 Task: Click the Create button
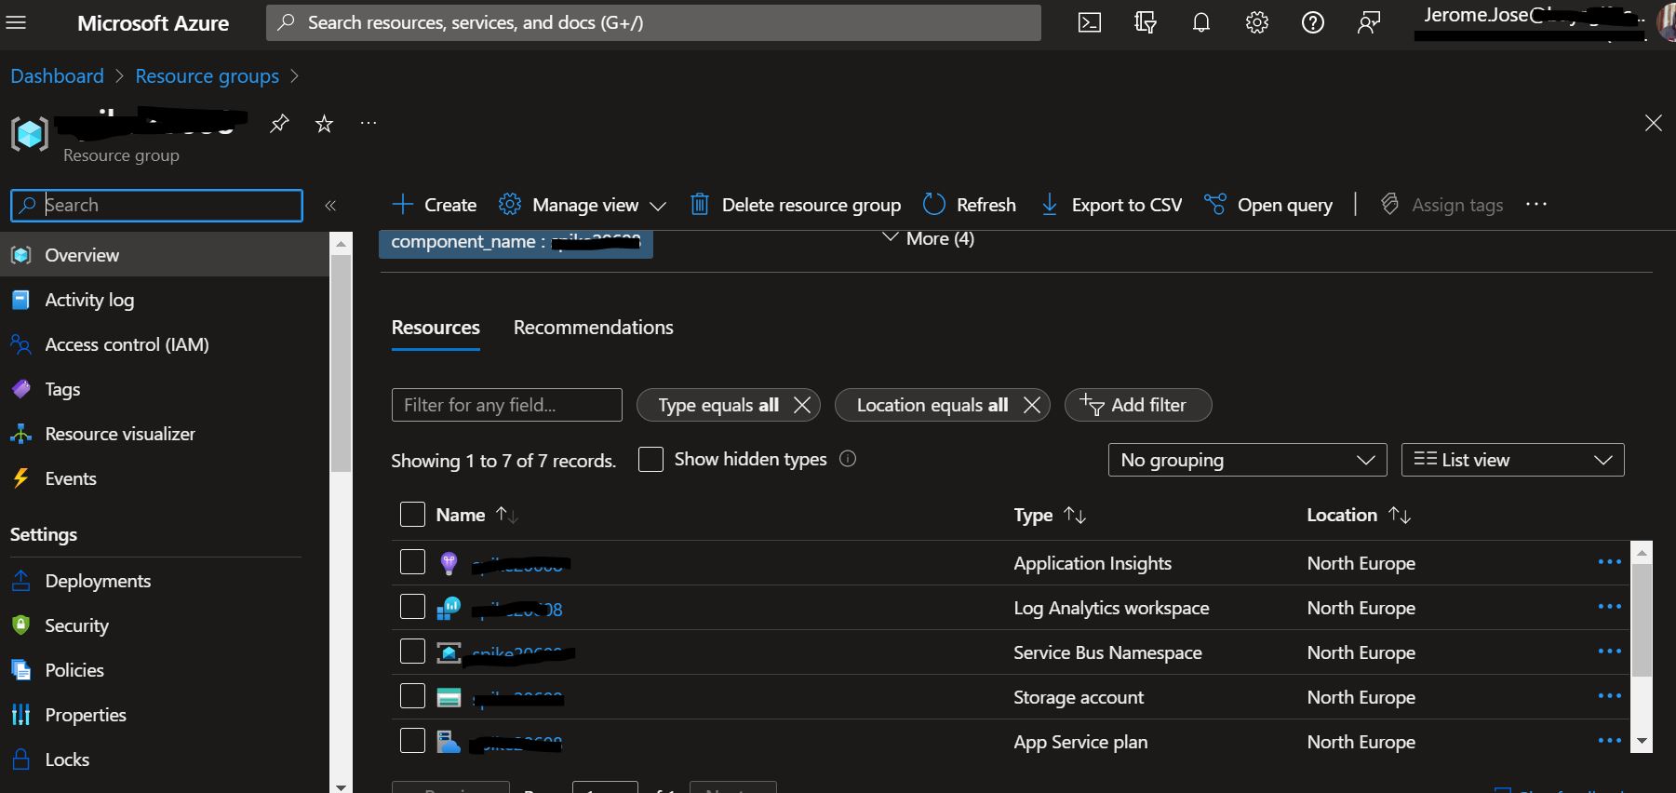point(434,205)
